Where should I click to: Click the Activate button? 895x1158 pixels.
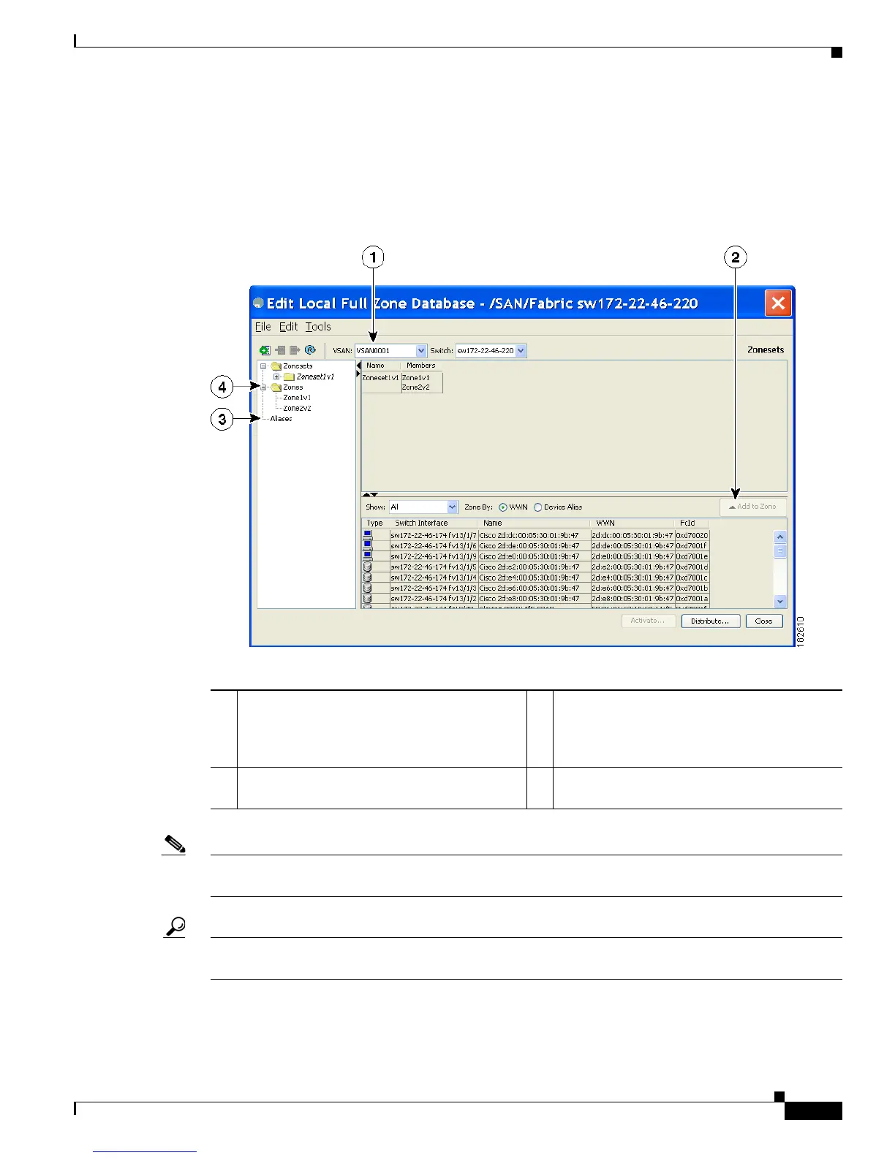[648, 621]
